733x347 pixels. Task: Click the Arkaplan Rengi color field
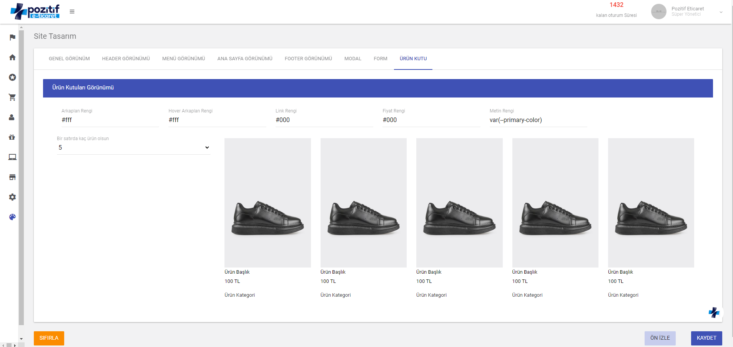pos(110,120)
